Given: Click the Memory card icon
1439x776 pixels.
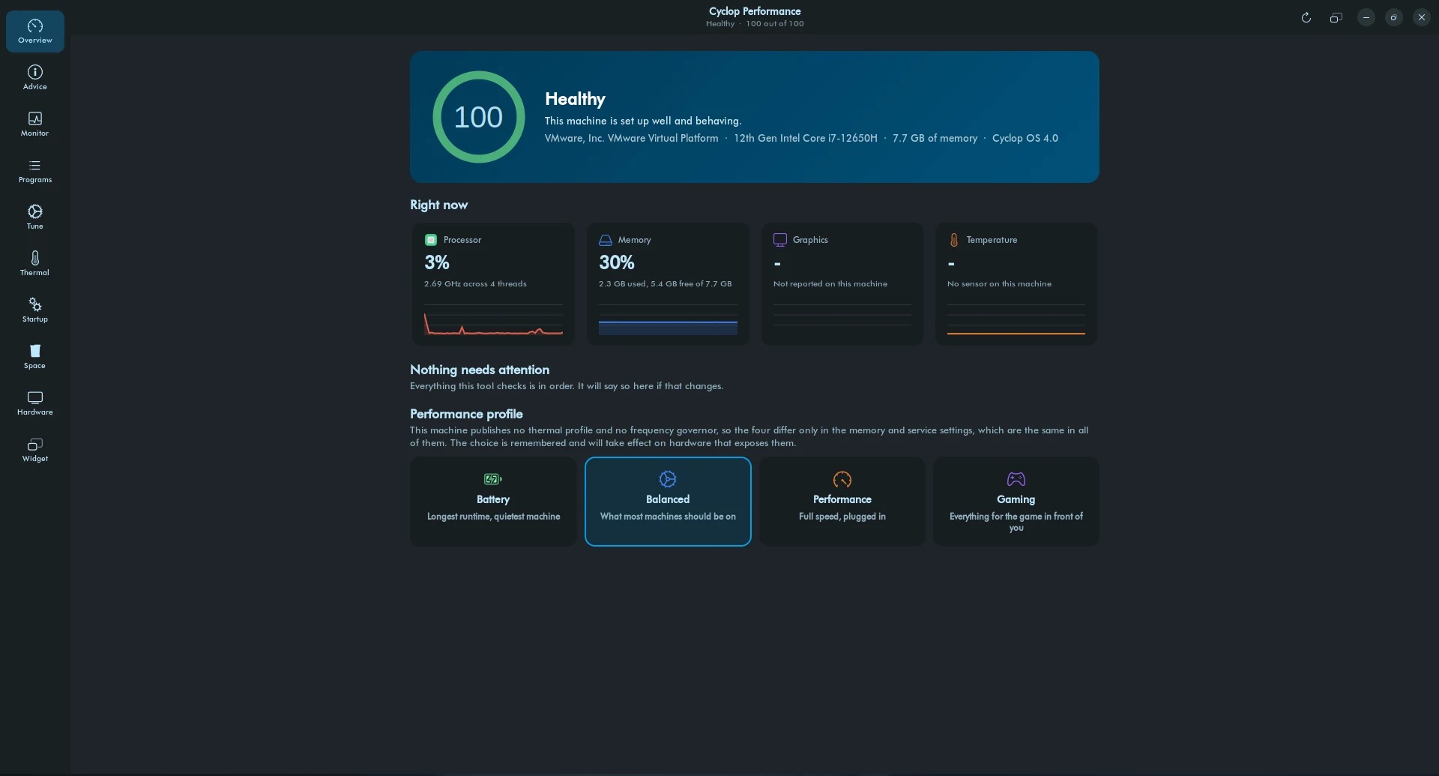Looking at the screenshot, I should [x=606, y=240].
